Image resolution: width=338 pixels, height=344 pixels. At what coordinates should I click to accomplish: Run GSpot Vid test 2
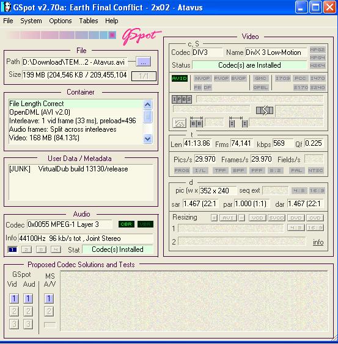14,311
